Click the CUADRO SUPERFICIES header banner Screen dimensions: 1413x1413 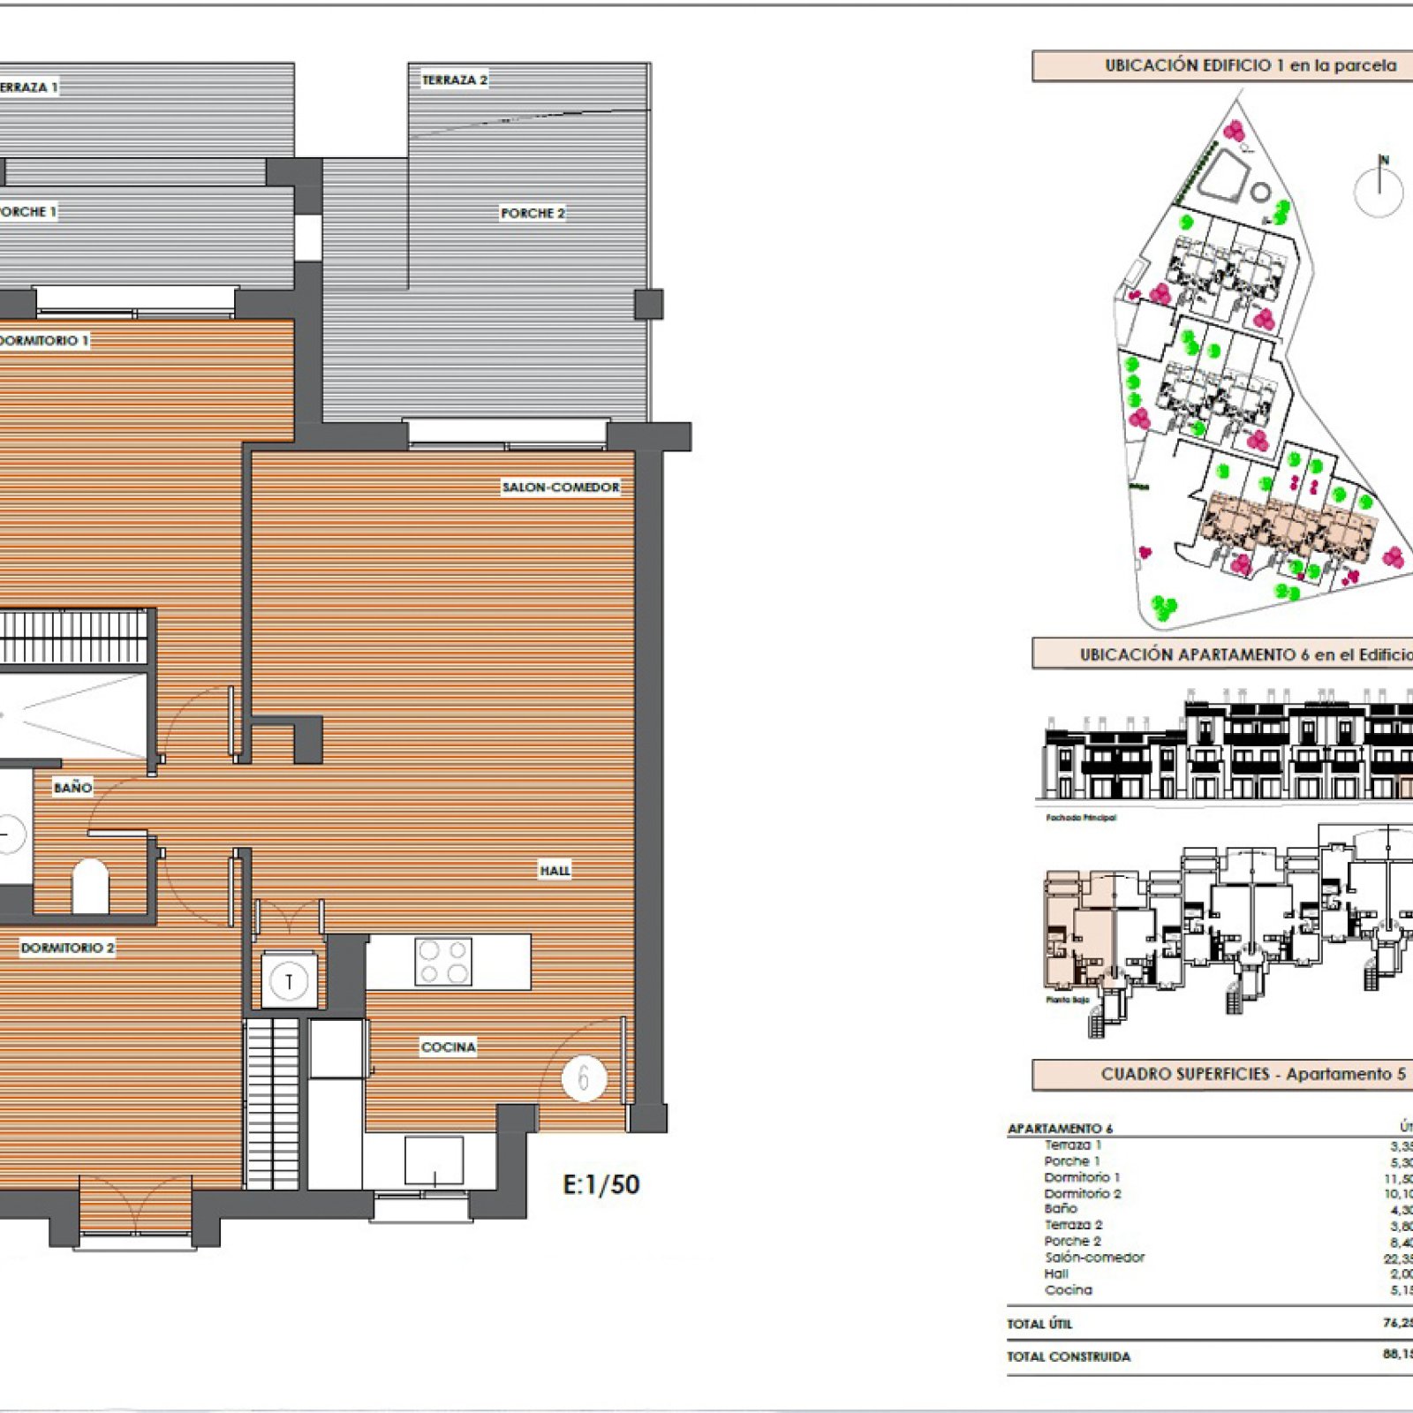point(1223,1074)
